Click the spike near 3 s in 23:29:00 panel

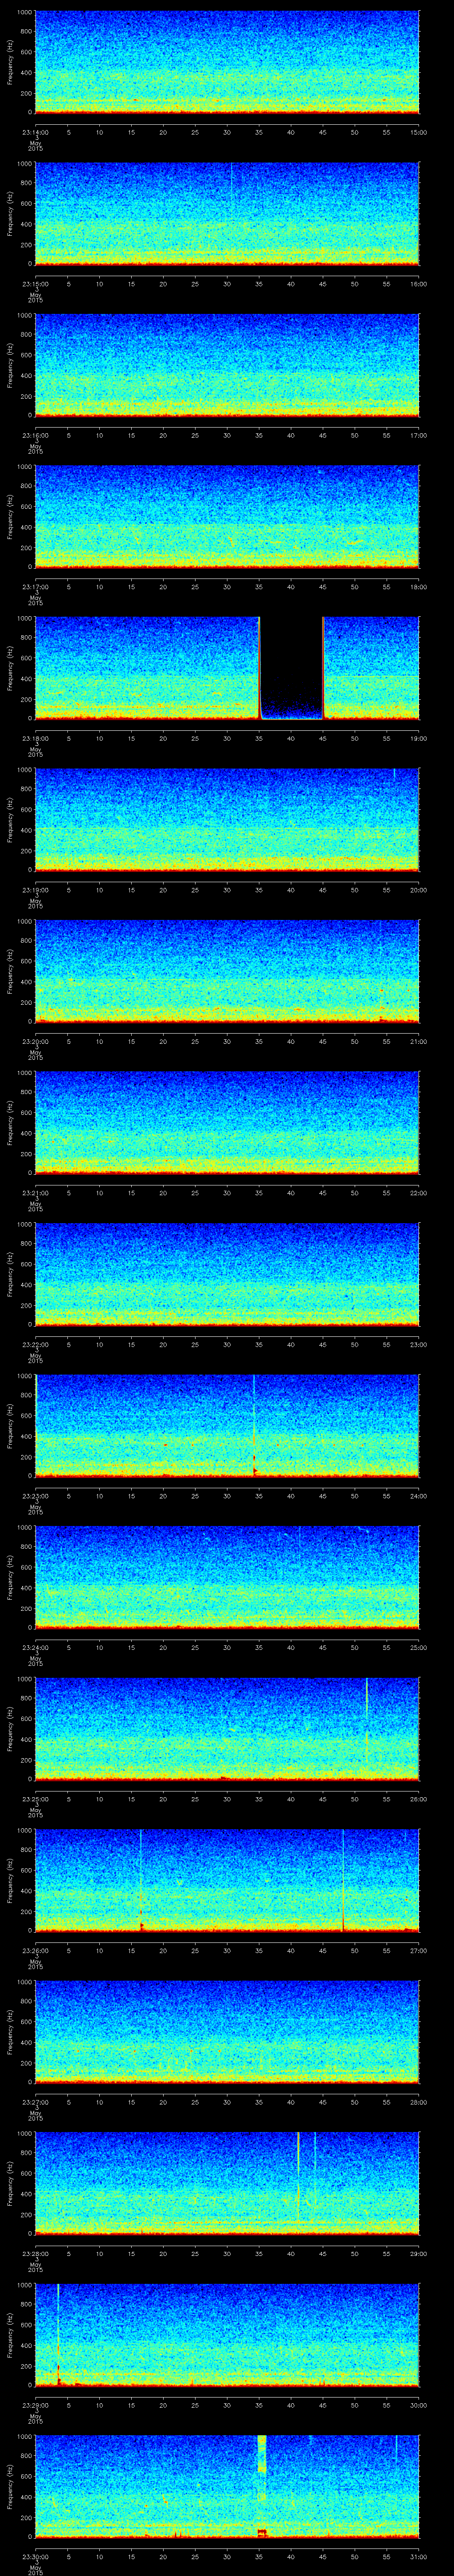[x=59, y=2335]
